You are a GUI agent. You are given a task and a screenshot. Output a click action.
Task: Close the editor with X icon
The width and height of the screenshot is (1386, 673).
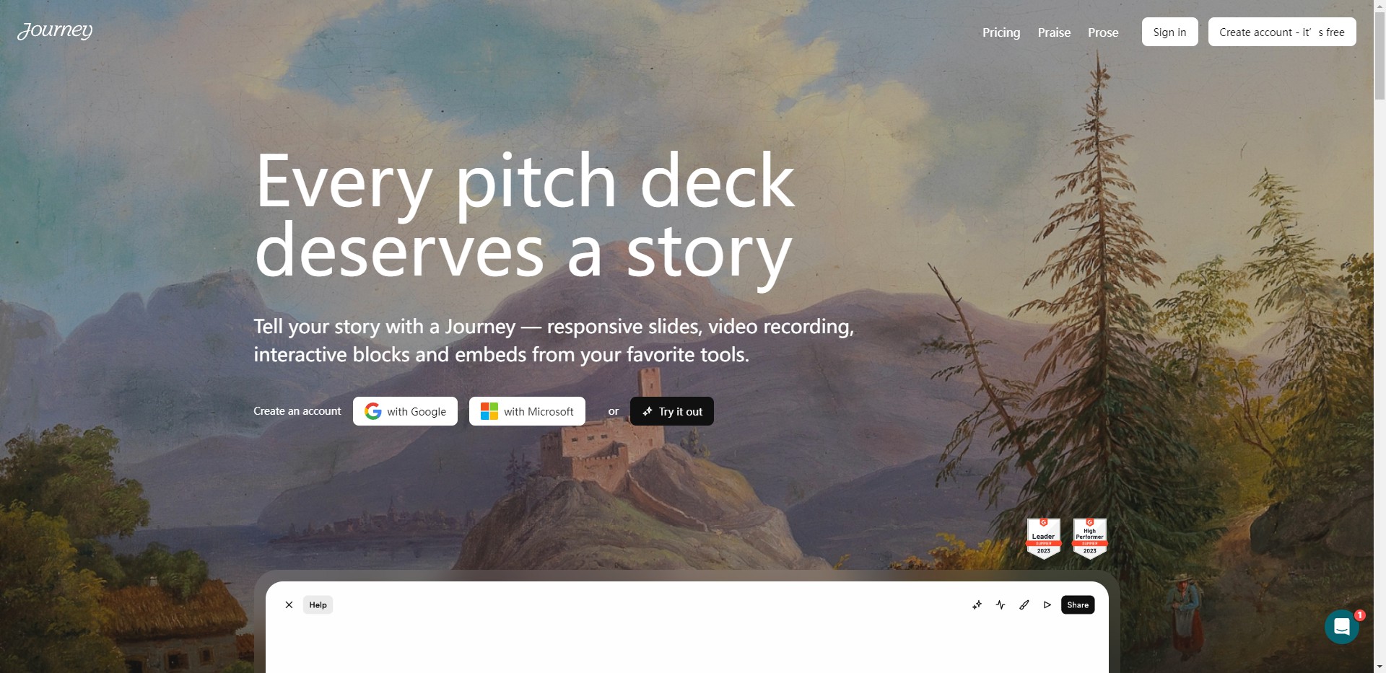point(289,605)
